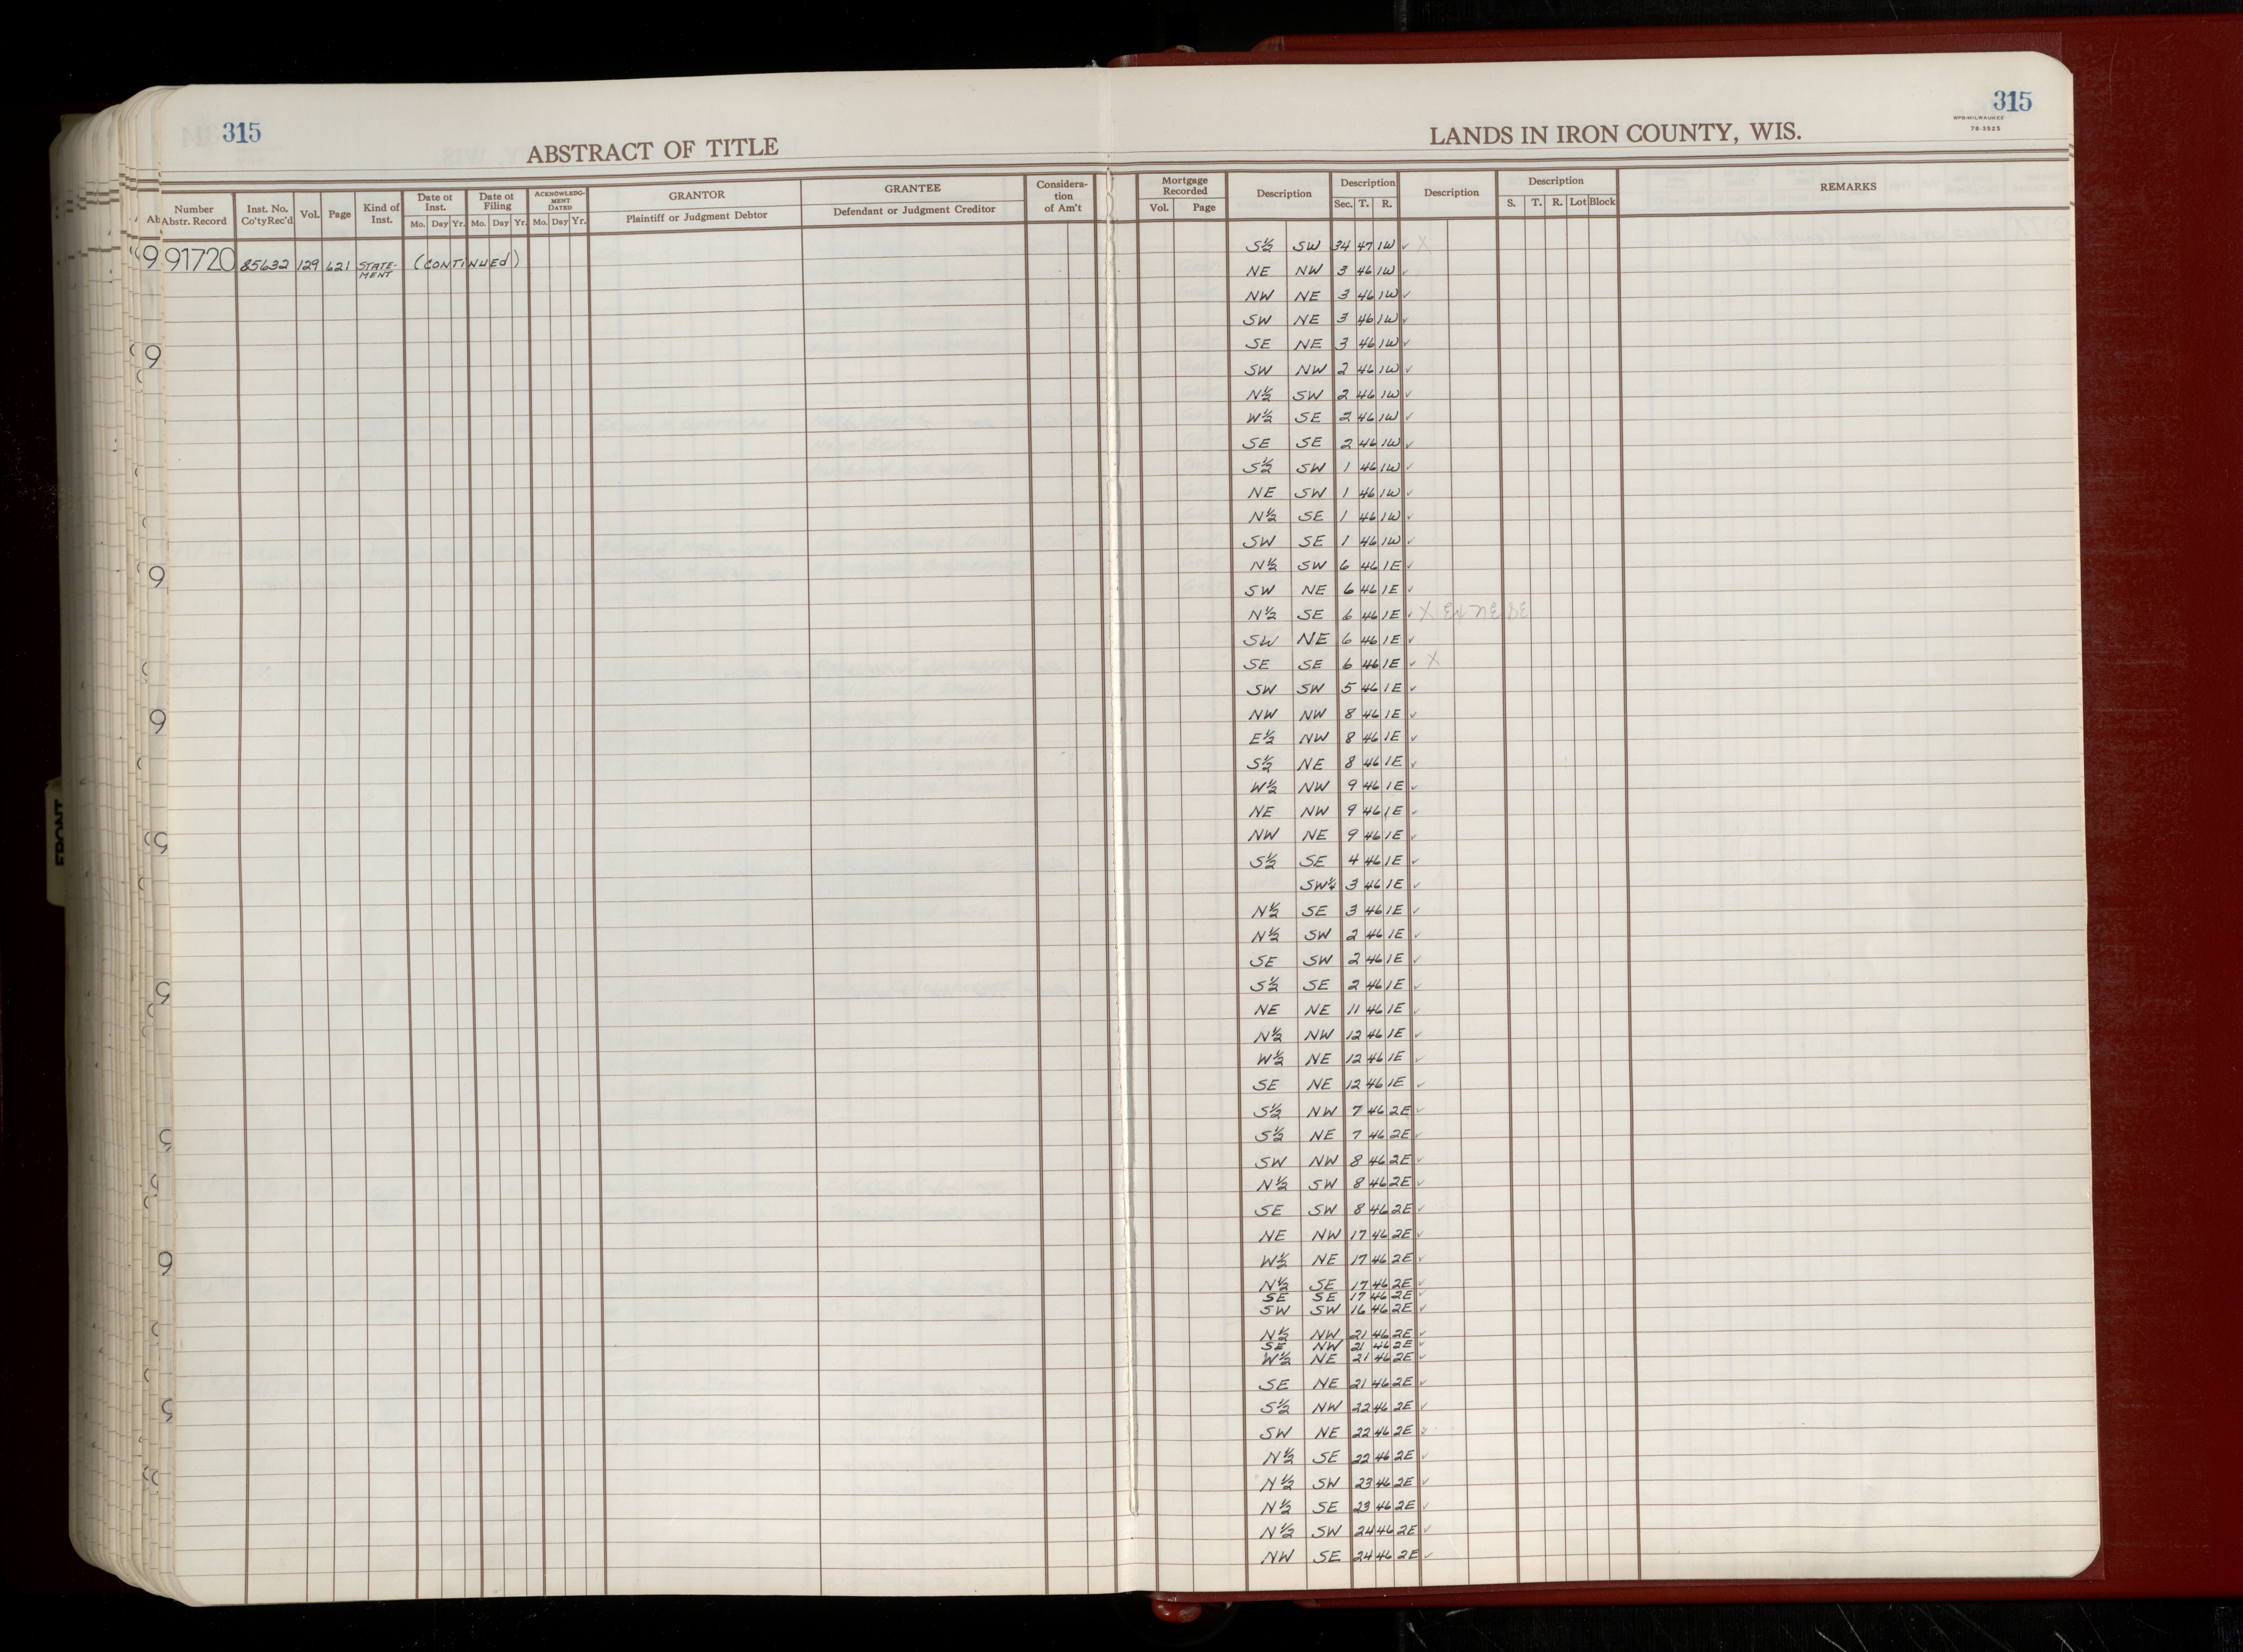
Task: Click the "Date of Filing" column header
Action: coord(497,201)
